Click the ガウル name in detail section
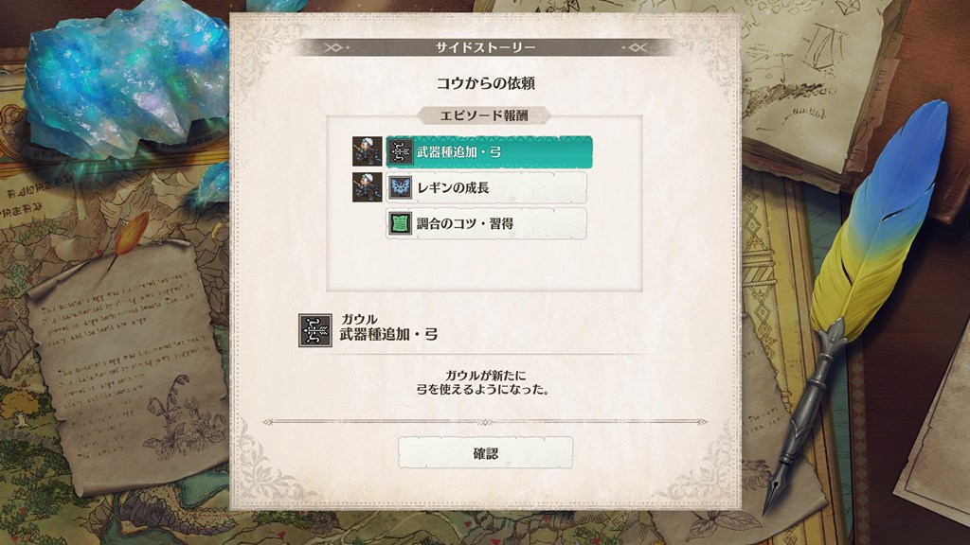This screenshot has height=545, width=970. [x=359, y=319]
